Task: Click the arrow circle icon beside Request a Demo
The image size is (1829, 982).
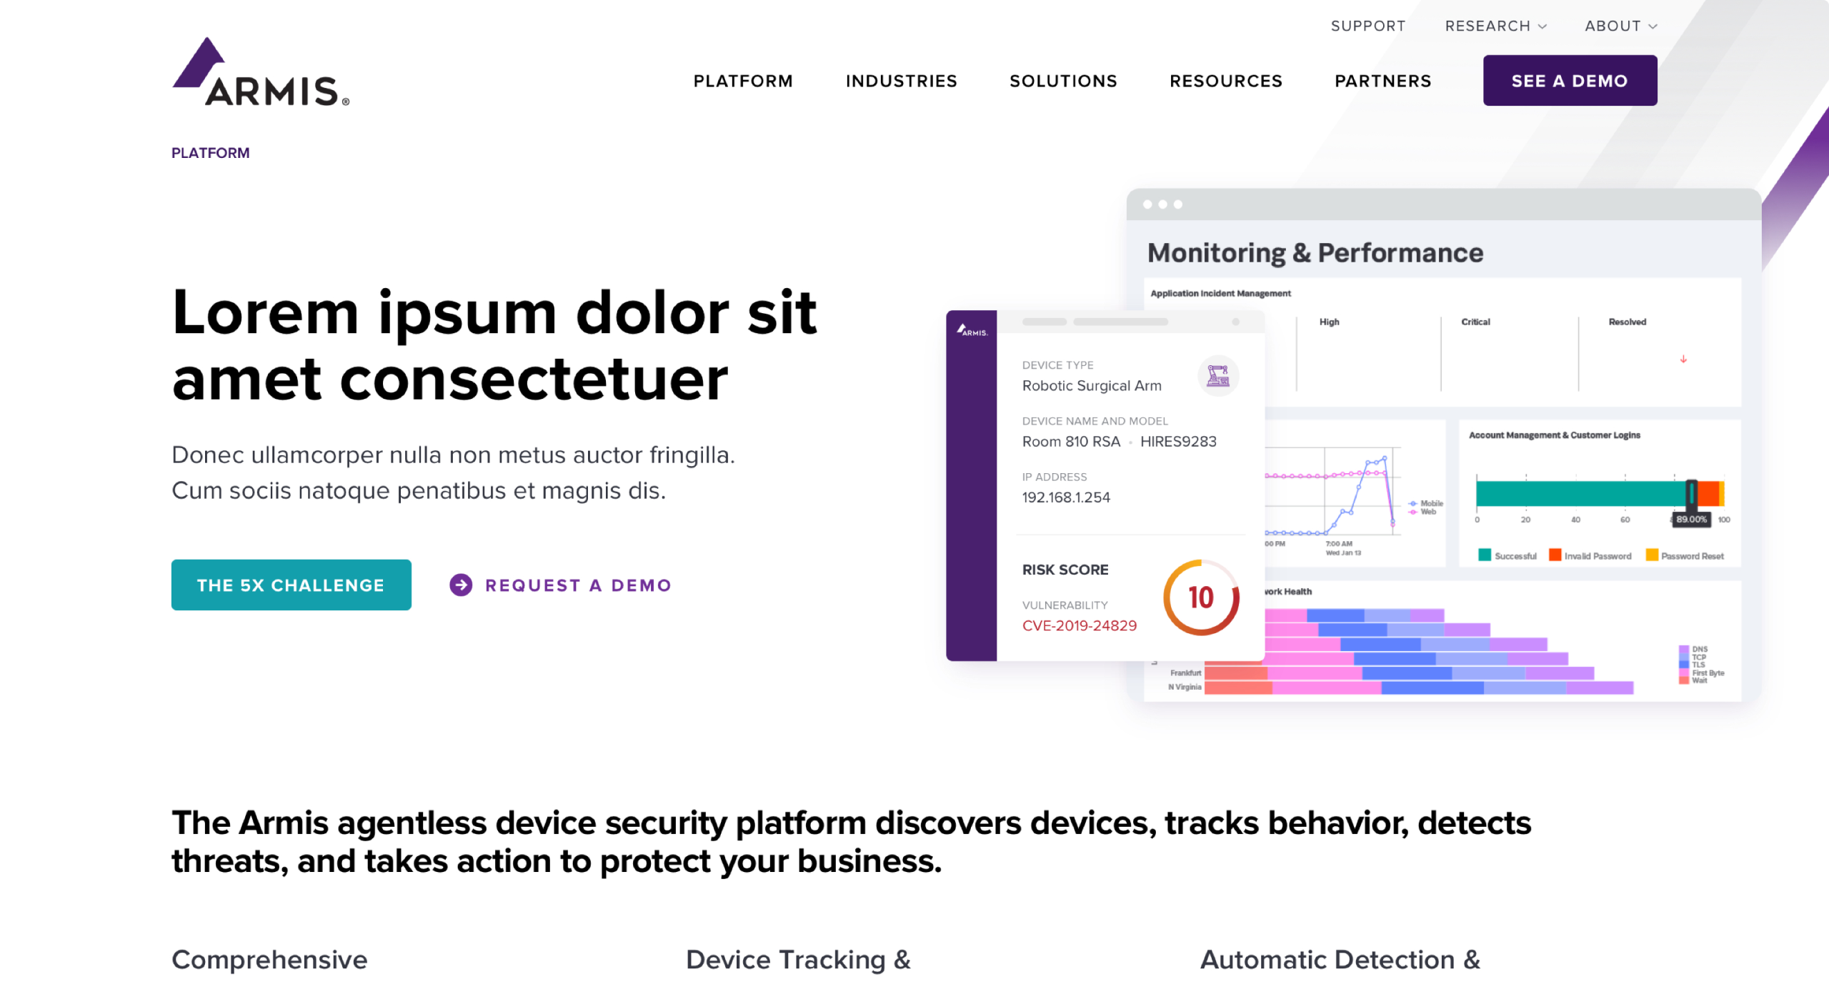Action: (461, 585)
